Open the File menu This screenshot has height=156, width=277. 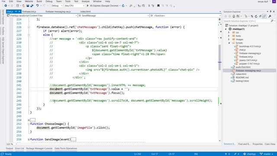pyautogui.click(x=3, y=1)
